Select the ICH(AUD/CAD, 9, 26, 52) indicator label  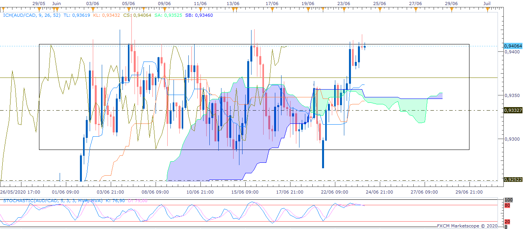pos(32,16)
